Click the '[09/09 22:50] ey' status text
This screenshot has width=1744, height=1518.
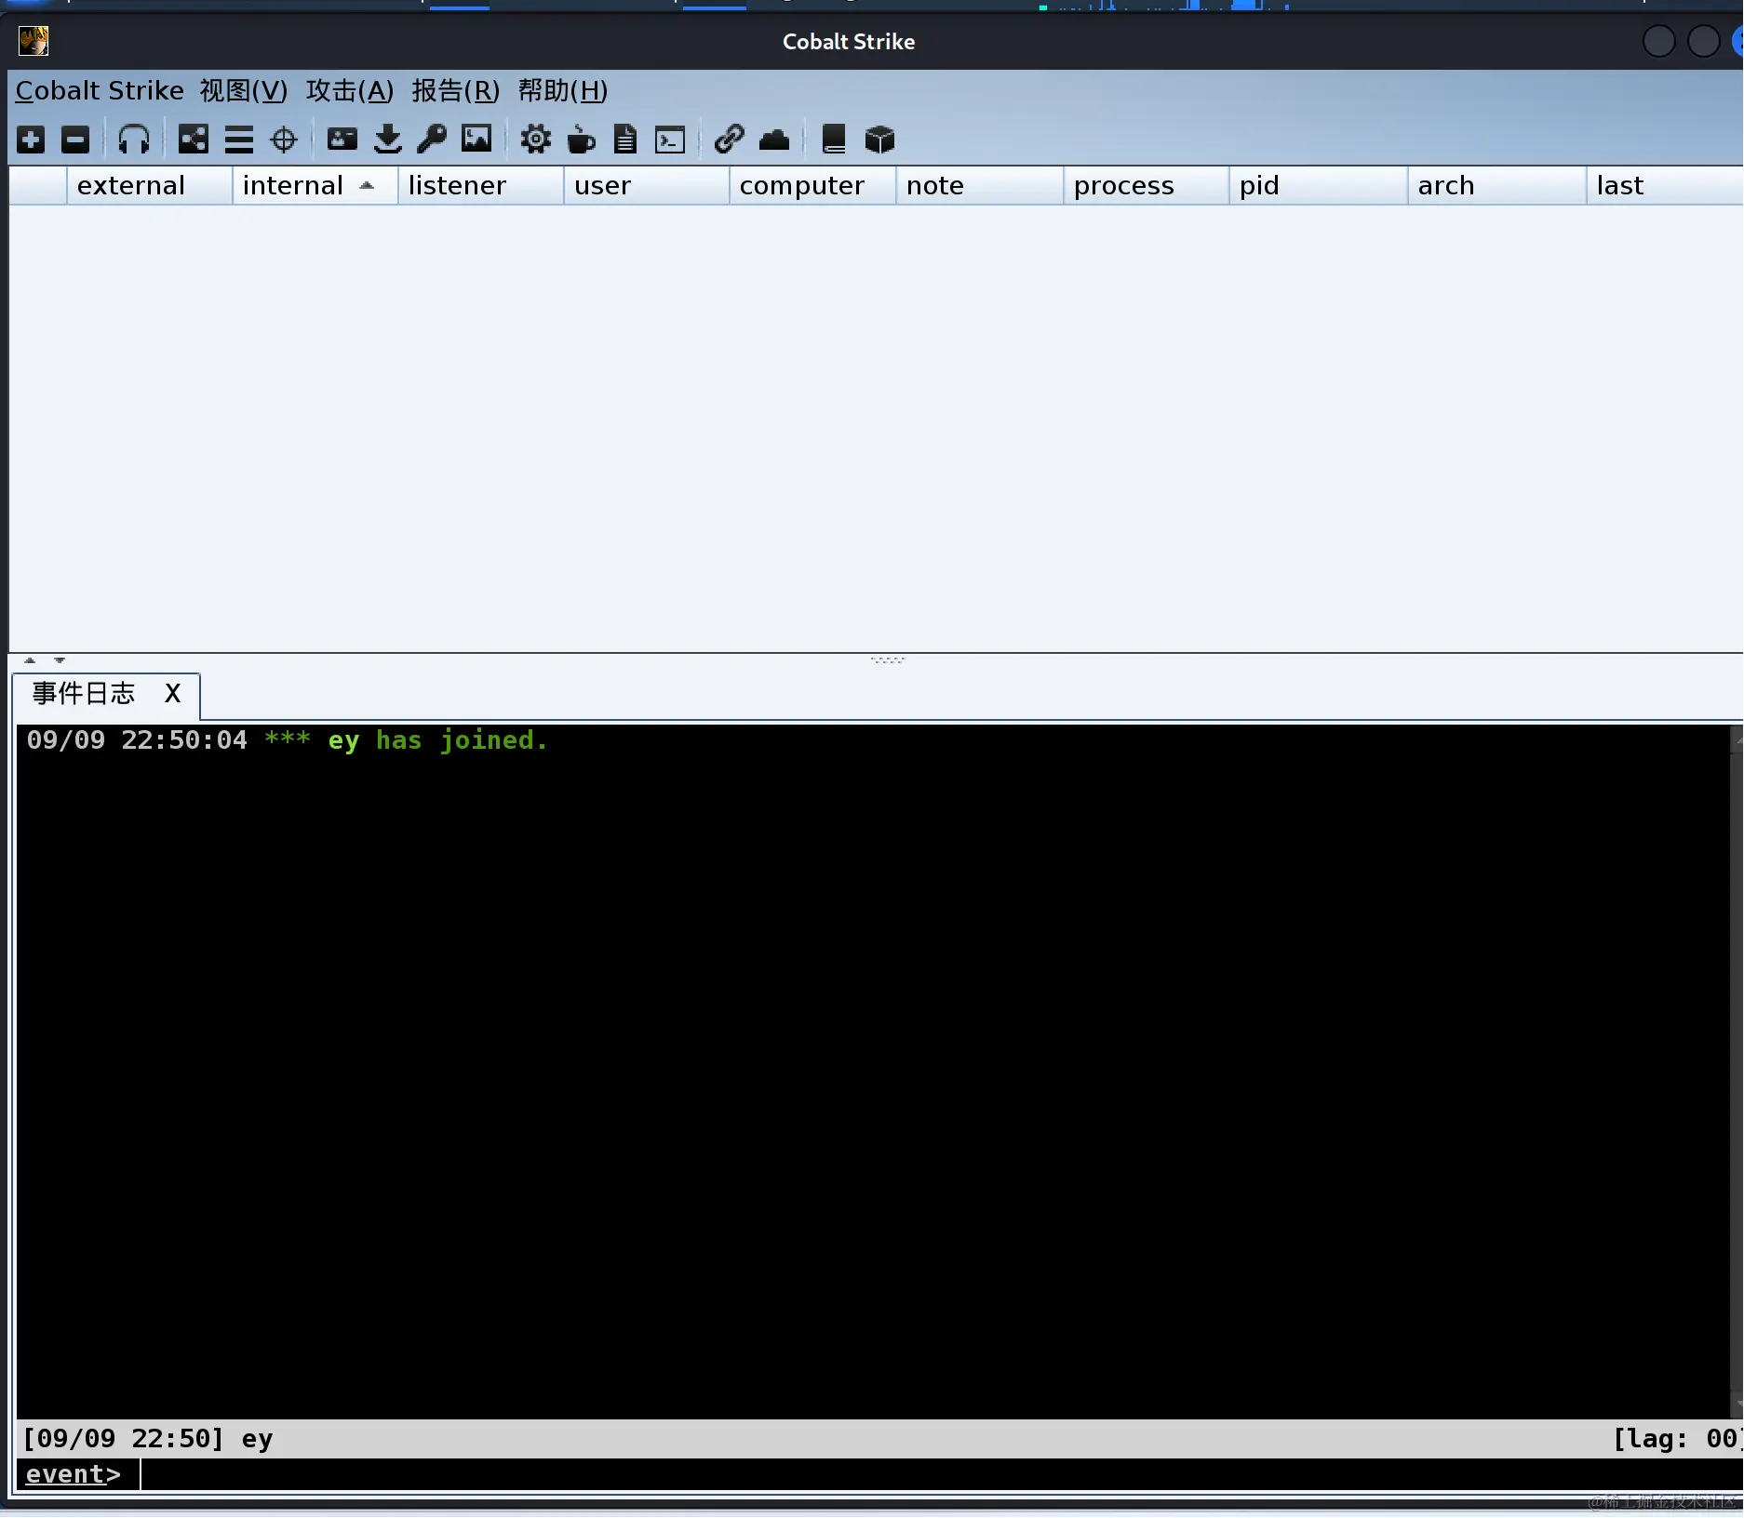[x=148, y=1439]
